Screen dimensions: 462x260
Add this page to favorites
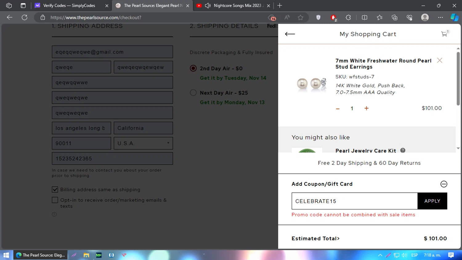click(301, 18)
